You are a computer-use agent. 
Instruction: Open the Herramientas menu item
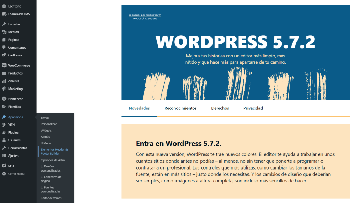click(x=18, y=148)
